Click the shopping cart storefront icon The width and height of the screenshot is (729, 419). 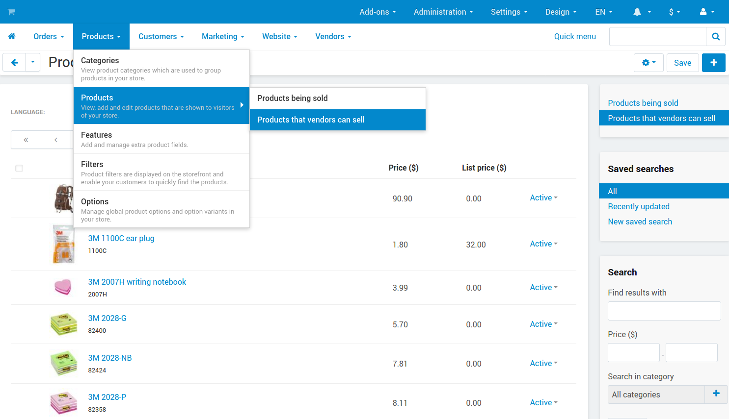(x=12, y=12)
